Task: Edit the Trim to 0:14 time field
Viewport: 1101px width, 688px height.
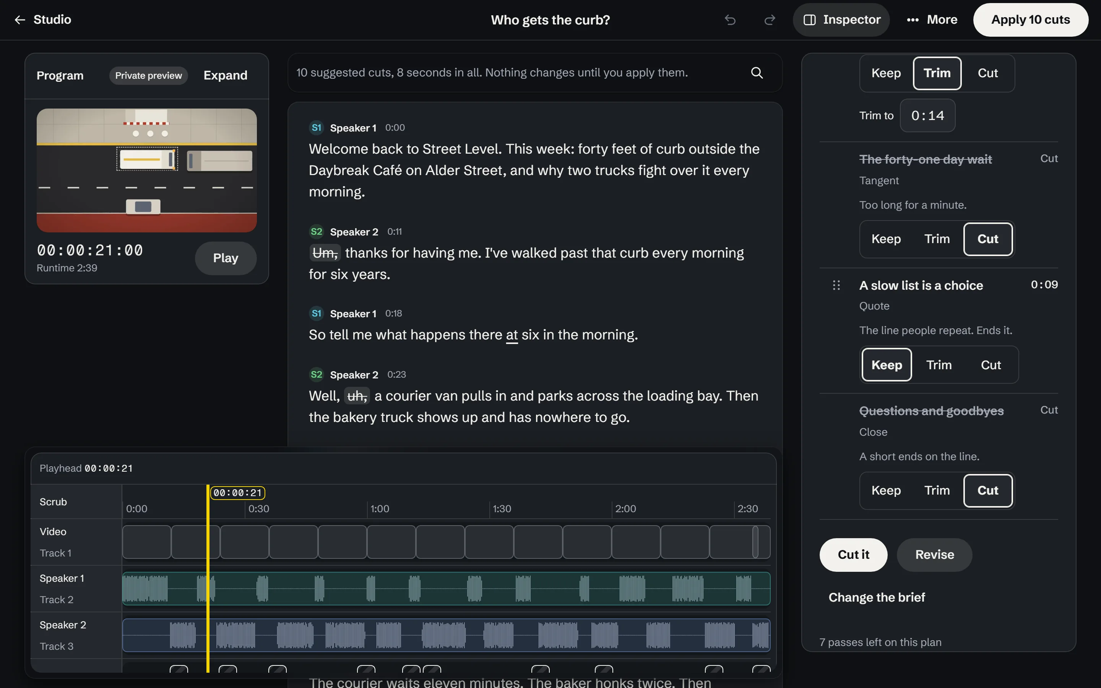Action: tap(927, 115)
